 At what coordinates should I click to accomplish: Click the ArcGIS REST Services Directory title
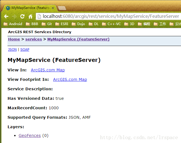pos(40,32)
